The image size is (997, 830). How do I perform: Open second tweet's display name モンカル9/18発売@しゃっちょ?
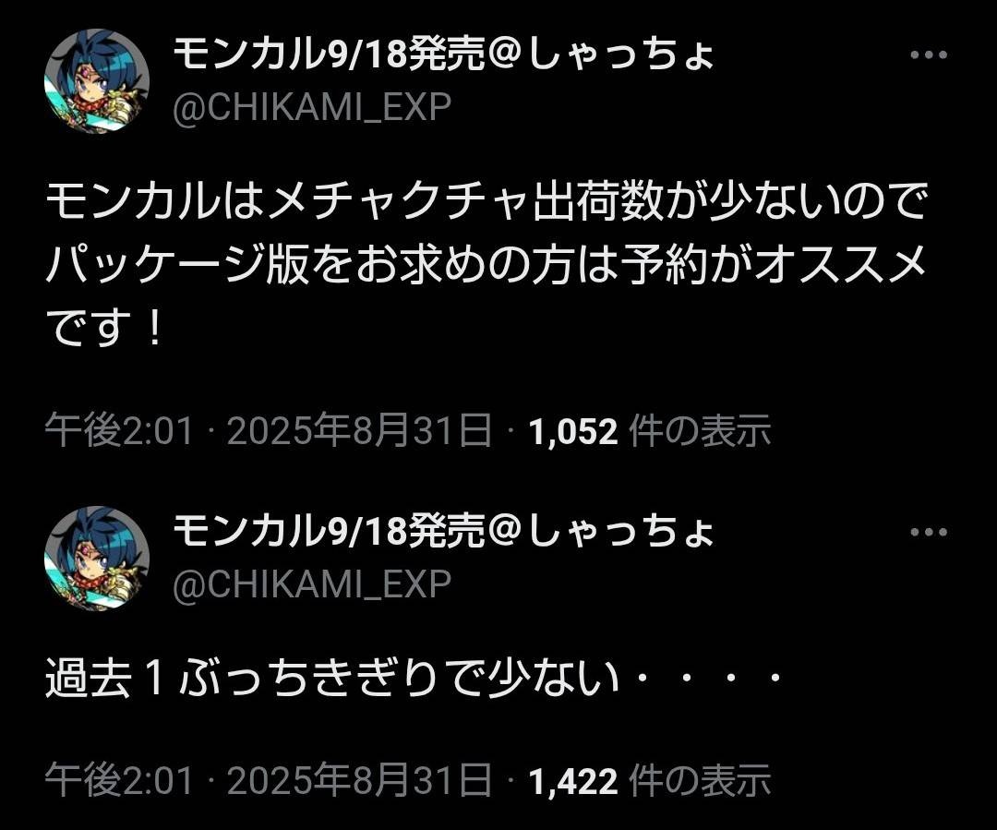[x=443, y=531]
